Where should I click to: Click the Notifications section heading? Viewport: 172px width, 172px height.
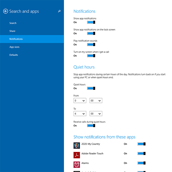[84, 11]
